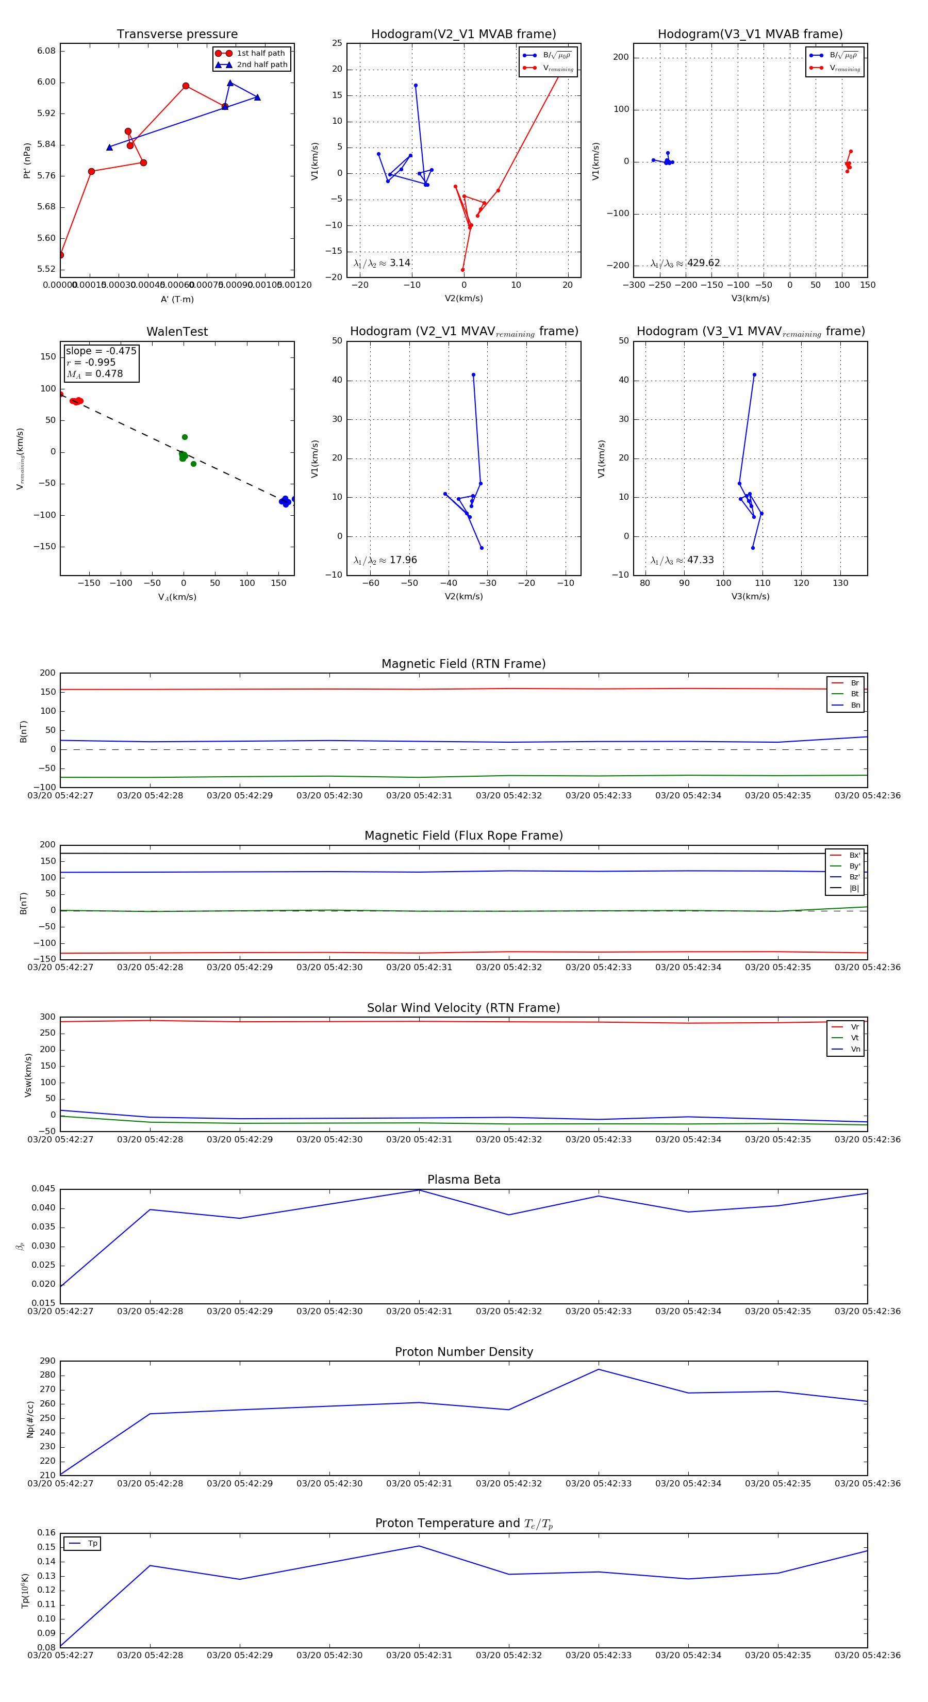Viewport: 928px width, 1702px height.
Task: Click the 'A' (T·m)' x-axis label
Action: [177, 299]
